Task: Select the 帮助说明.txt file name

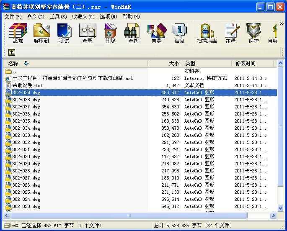Action: pos(28,85)
